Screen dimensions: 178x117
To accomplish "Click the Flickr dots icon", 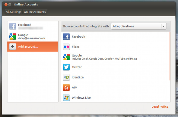I will (66, 47).
